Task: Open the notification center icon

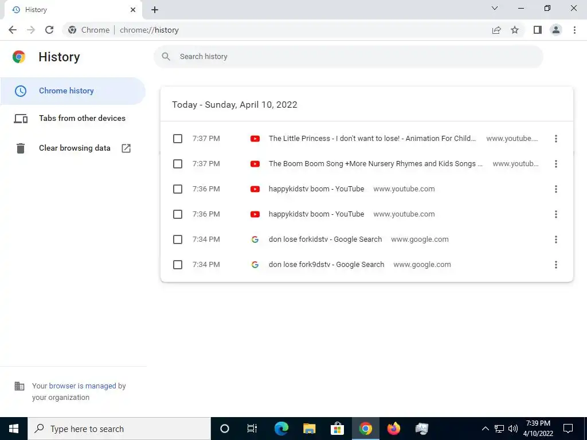Action: [x=568, y=429]
